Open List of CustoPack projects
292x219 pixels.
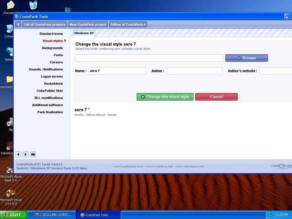click(x=44, y=25)
